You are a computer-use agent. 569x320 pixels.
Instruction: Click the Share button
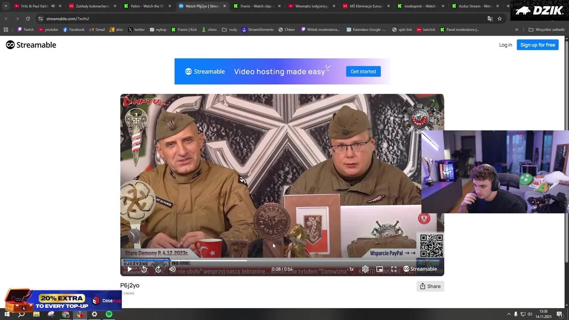(x=430, y=286)
